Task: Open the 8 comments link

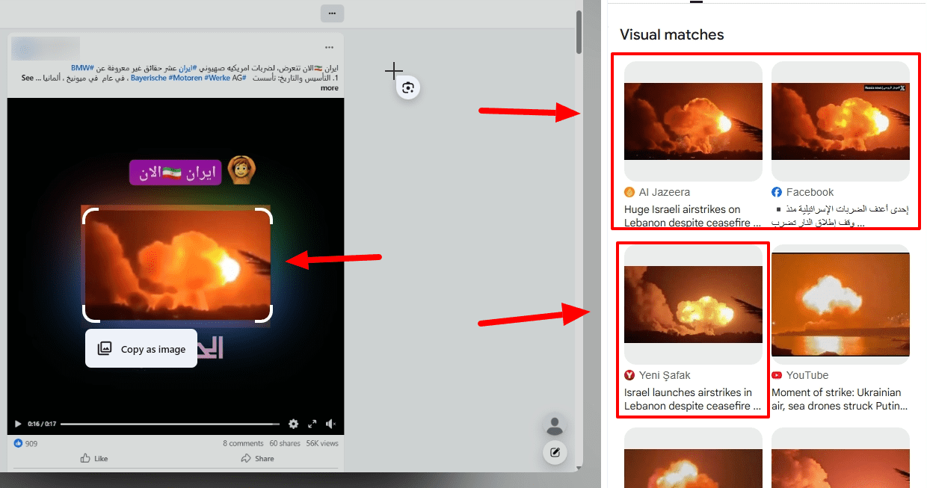Action: (243, 443)
